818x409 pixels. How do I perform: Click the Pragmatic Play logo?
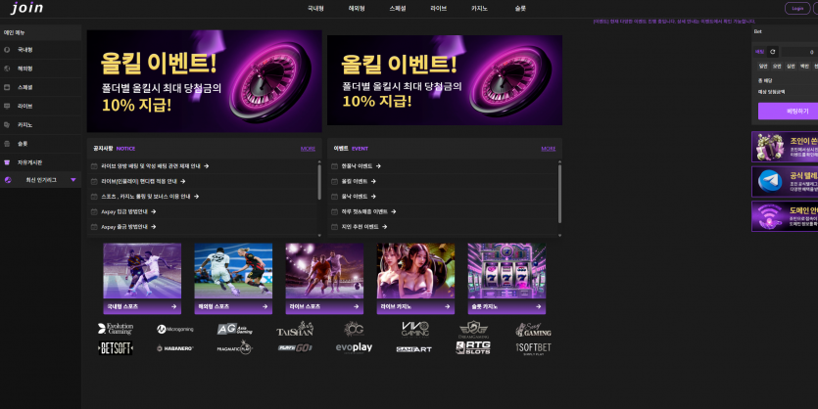click(235, 348)
